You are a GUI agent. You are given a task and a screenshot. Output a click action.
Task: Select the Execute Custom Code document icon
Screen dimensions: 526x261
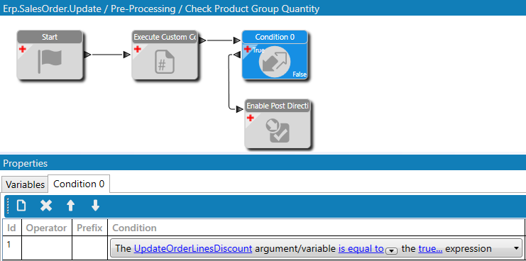(x=165, y=61)
